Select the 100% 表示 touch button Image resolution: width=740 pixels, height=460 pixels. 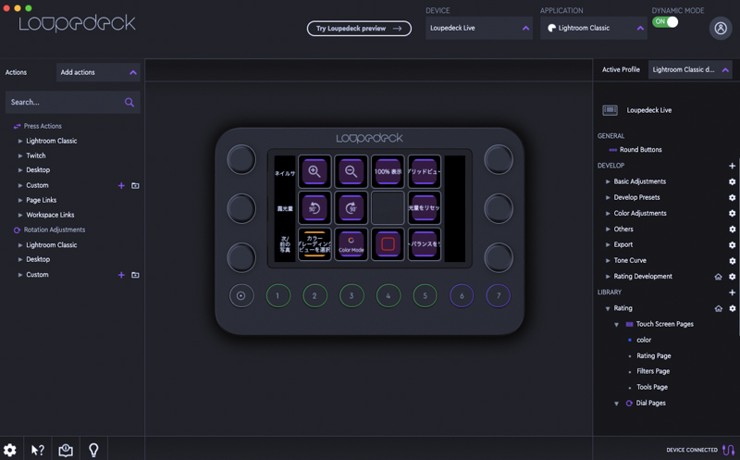(x=388, y=171)
